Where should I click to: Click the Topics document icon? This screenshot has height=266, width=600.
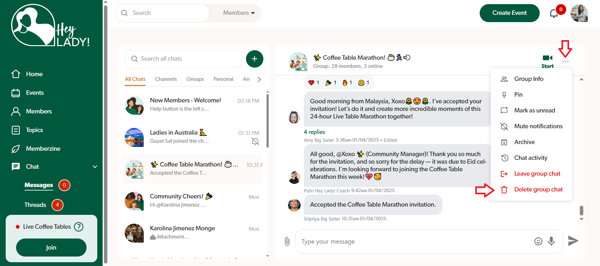pyautogui.click(x=16, y=130)
